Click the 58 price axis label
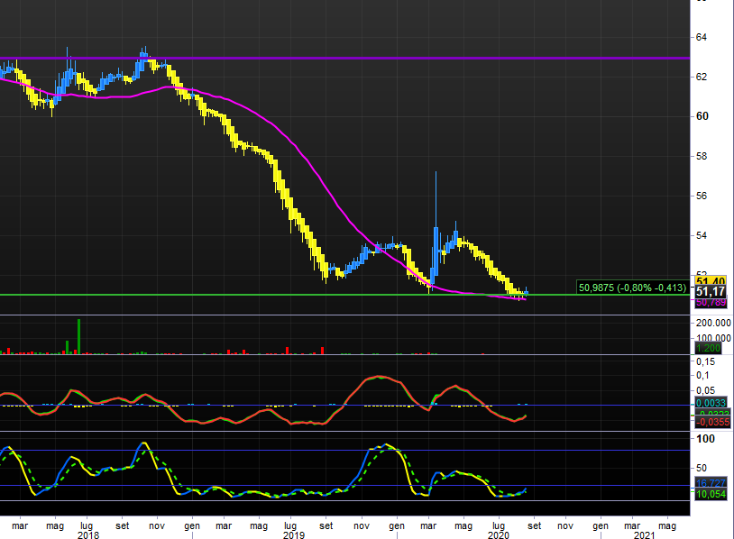The image size is (734, 539). pos(702,156)
